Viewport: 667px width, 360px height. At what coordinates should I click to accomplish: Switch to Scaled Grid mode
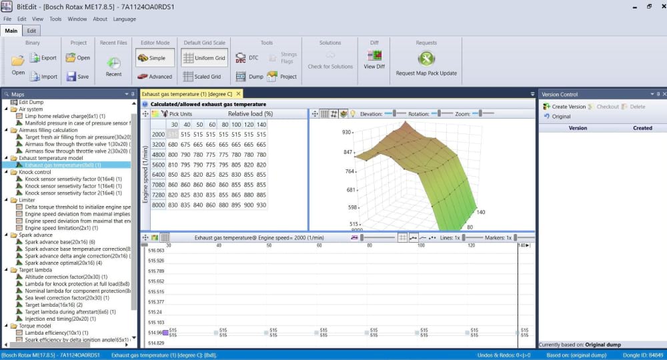202,77
